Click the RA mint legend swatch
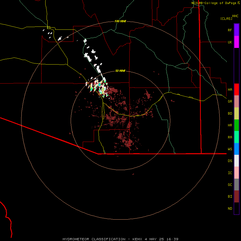The height and width of the screenshot is (241, 241). click(x=236, y=137)
